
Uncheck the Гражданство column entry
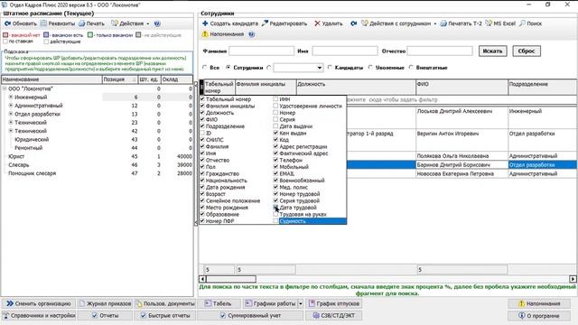(x=202, y=173)
